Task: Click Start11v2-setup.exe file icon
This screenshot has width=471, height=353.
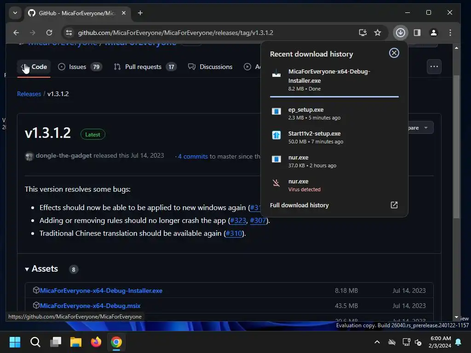Action: [276, 135]
